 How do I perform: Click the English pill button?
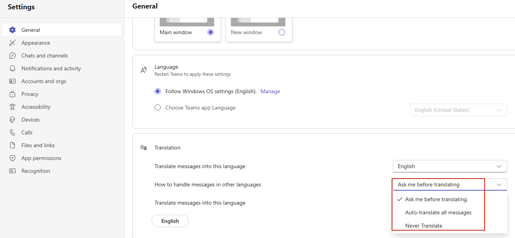pyautogui.click(x=170, y=221)
